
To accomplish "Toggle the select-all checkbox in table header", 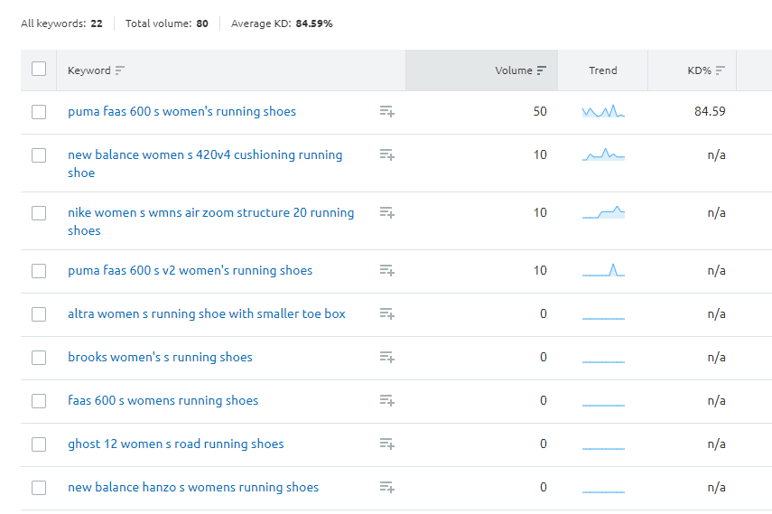I will (x=39, y=70).
